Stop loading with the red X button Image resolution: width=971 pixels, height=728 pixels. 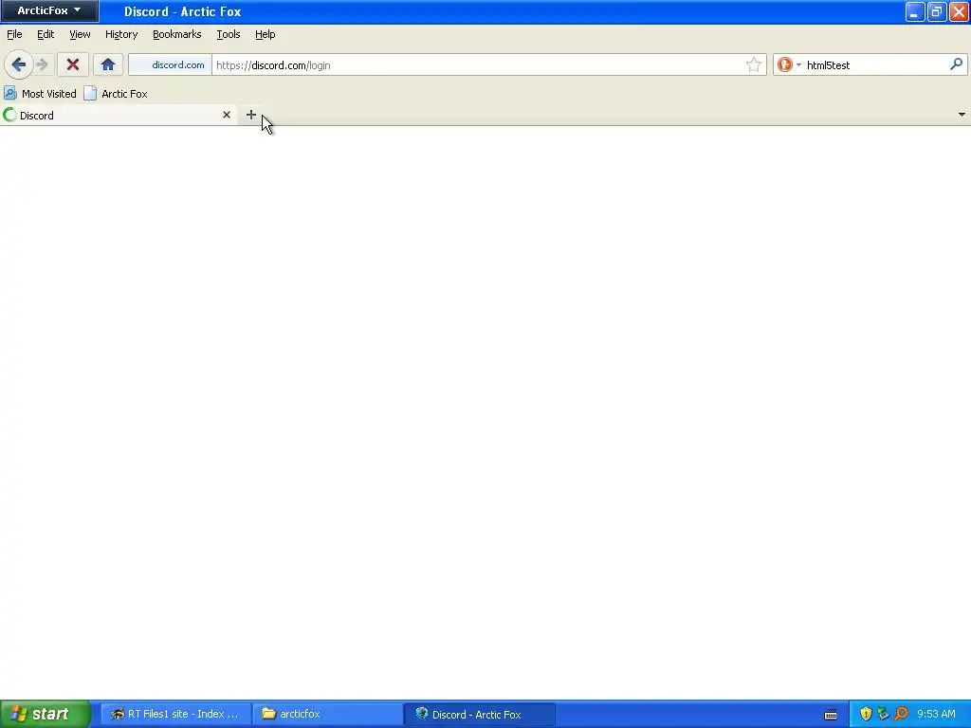[72, 64]
